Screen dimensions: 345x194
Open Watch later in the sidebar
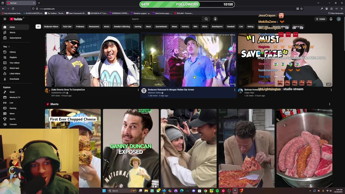14,68
